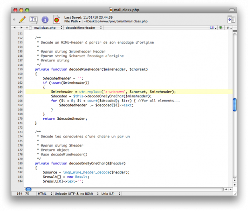Viewport: 248px width, 211px height.
Task: Click the title bar proxy icon of mail.class.php
Action: (111, 10)
